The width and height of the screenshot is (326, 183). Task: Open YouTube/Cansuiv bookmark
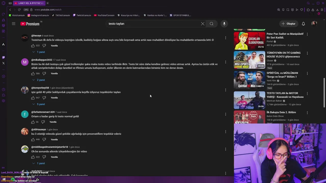tap(104, 15)
